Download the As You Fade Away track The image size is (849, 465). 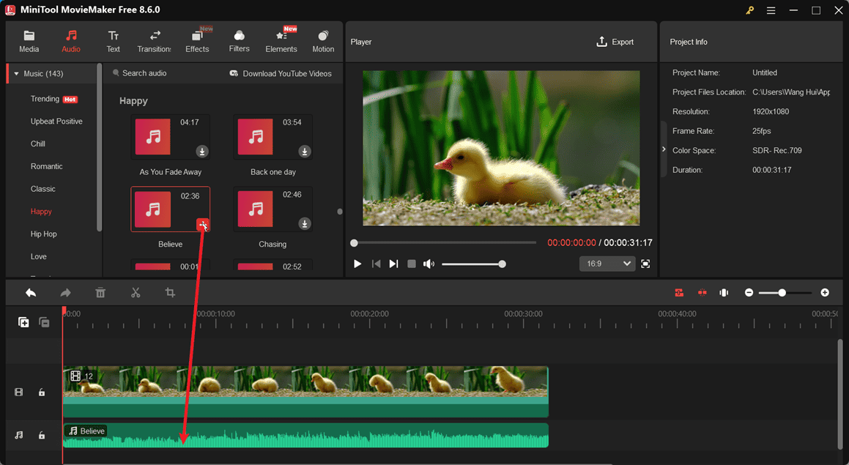[202, 152]
